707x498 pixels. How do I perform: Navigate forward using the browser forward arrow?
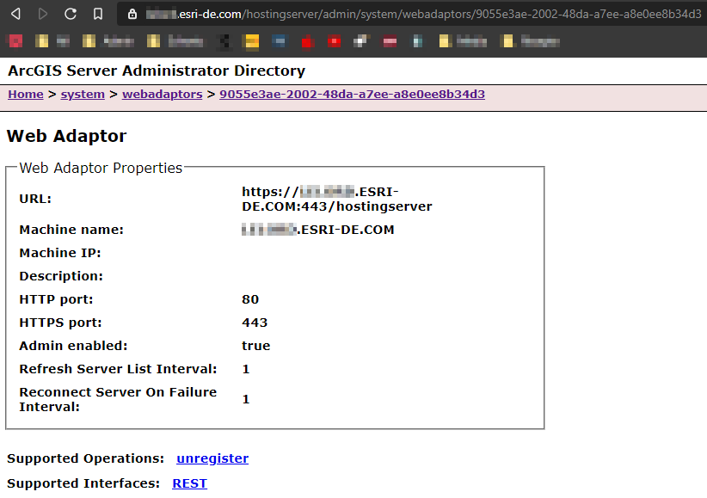pos(40,14)
